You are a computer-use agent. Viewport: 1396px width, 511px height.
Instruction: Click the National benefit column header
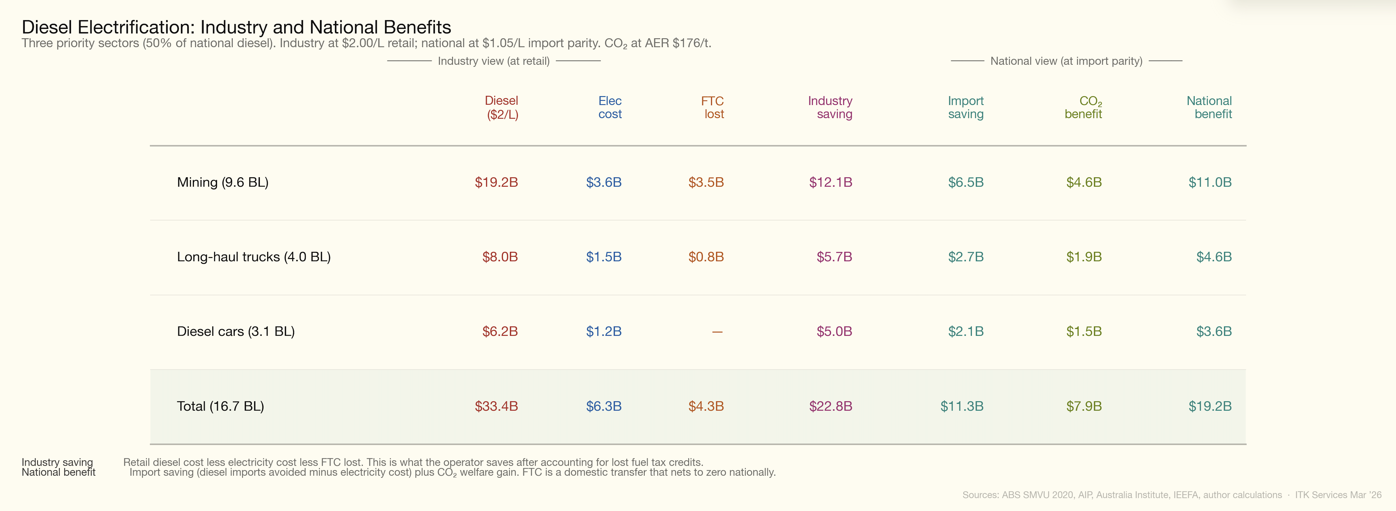point(1209,107)
